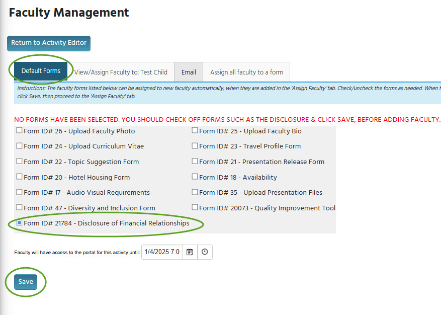The image size is (441, 315).
Task: Check the Diversity and Inclusion Form
Action: click(19, 207)
